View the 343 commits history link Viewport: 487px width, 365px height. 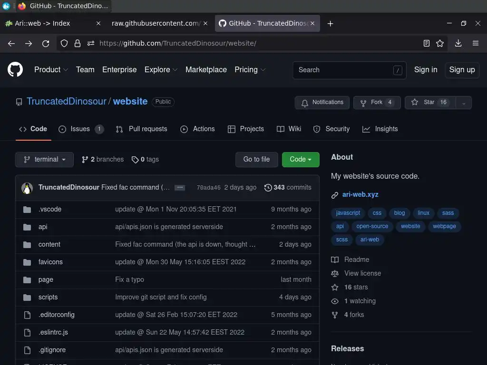click(288, 187)
